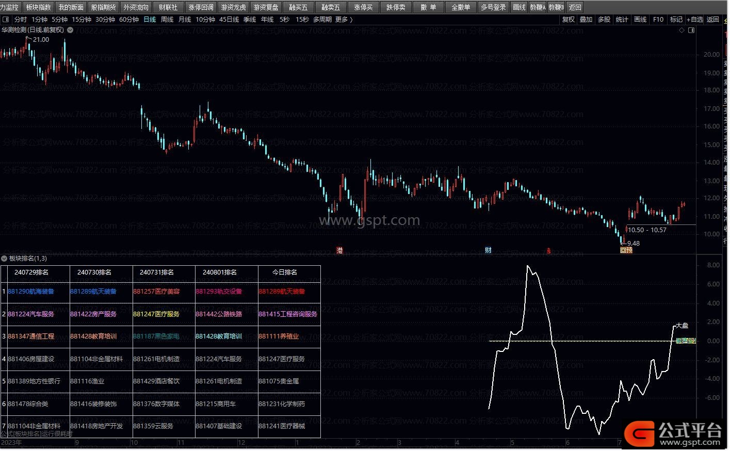This screenshot has height=451, width=730.
Task: Switch to the 月线 monthly tab
Action: coord(185,20)
